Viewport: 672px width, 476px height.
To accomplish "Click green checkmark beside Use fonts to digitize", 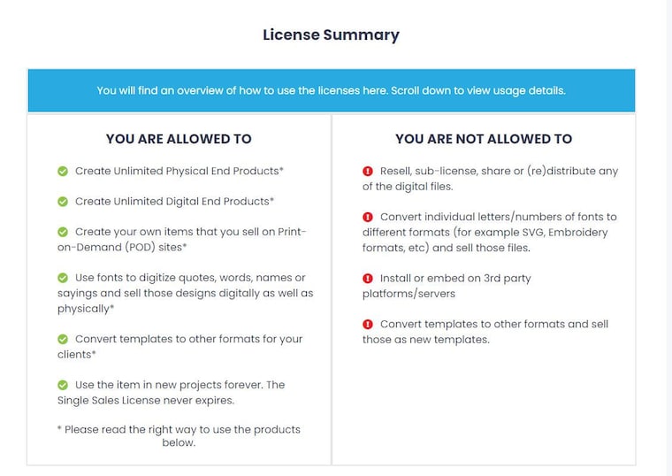I will pyautogui.click(x=63, y=278).
